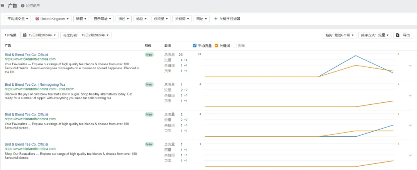Expand the Shop Our Bestsellers ad row chevron
The width and height of the screenshot is (417, 170).
click(410, 155)
